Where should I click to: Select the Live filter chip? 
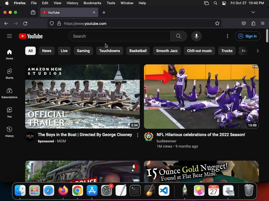tap(64, 51)
